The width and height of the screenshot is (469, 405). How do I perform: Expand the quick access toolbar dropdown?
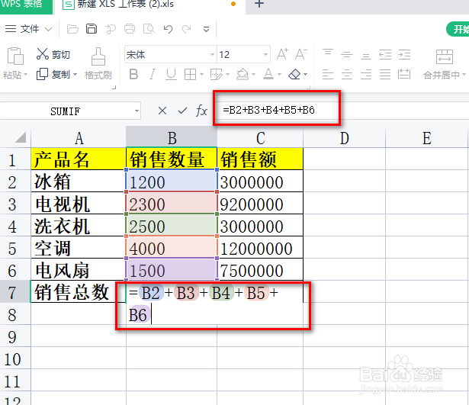pos(206,29)
